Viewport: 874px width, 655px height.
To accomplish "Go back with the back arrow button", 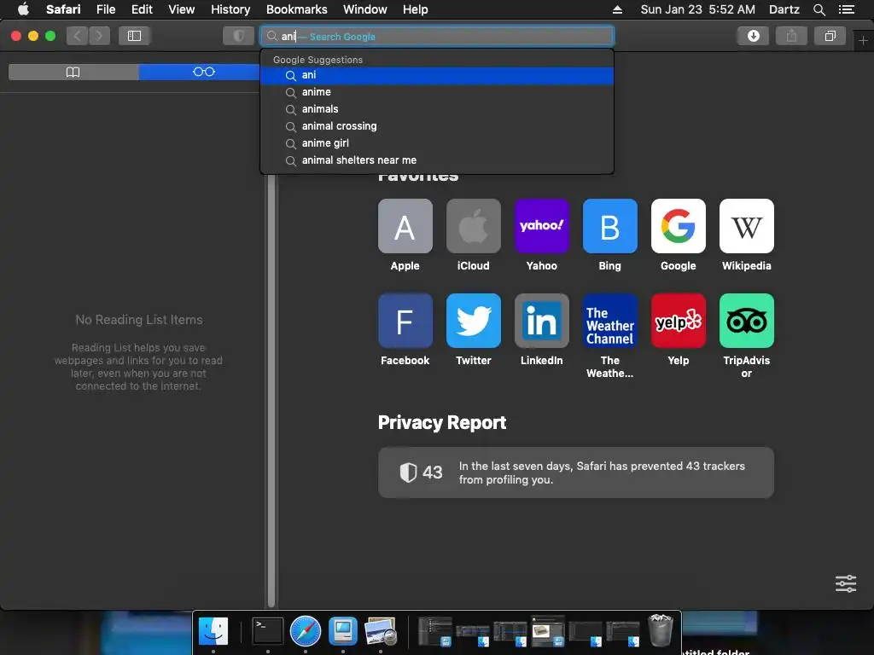I will [78, 36].
